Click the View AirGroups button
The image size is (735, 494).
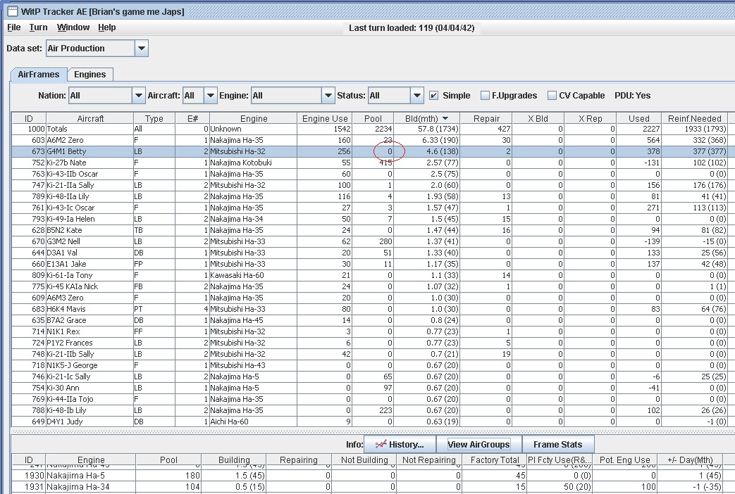pyautogui.click(x=478, y=445)
